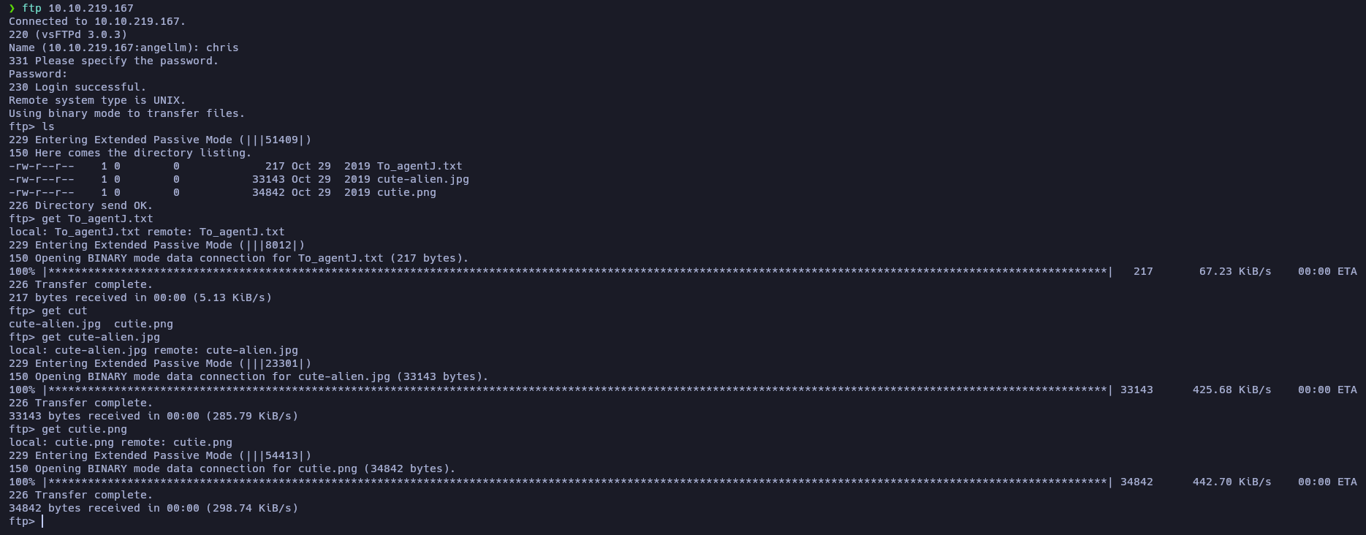The width and height of the screenshot is (1366, 535).
Task: Select To_agentJ.txt in the directory listing
Action: tap(420, 166)
